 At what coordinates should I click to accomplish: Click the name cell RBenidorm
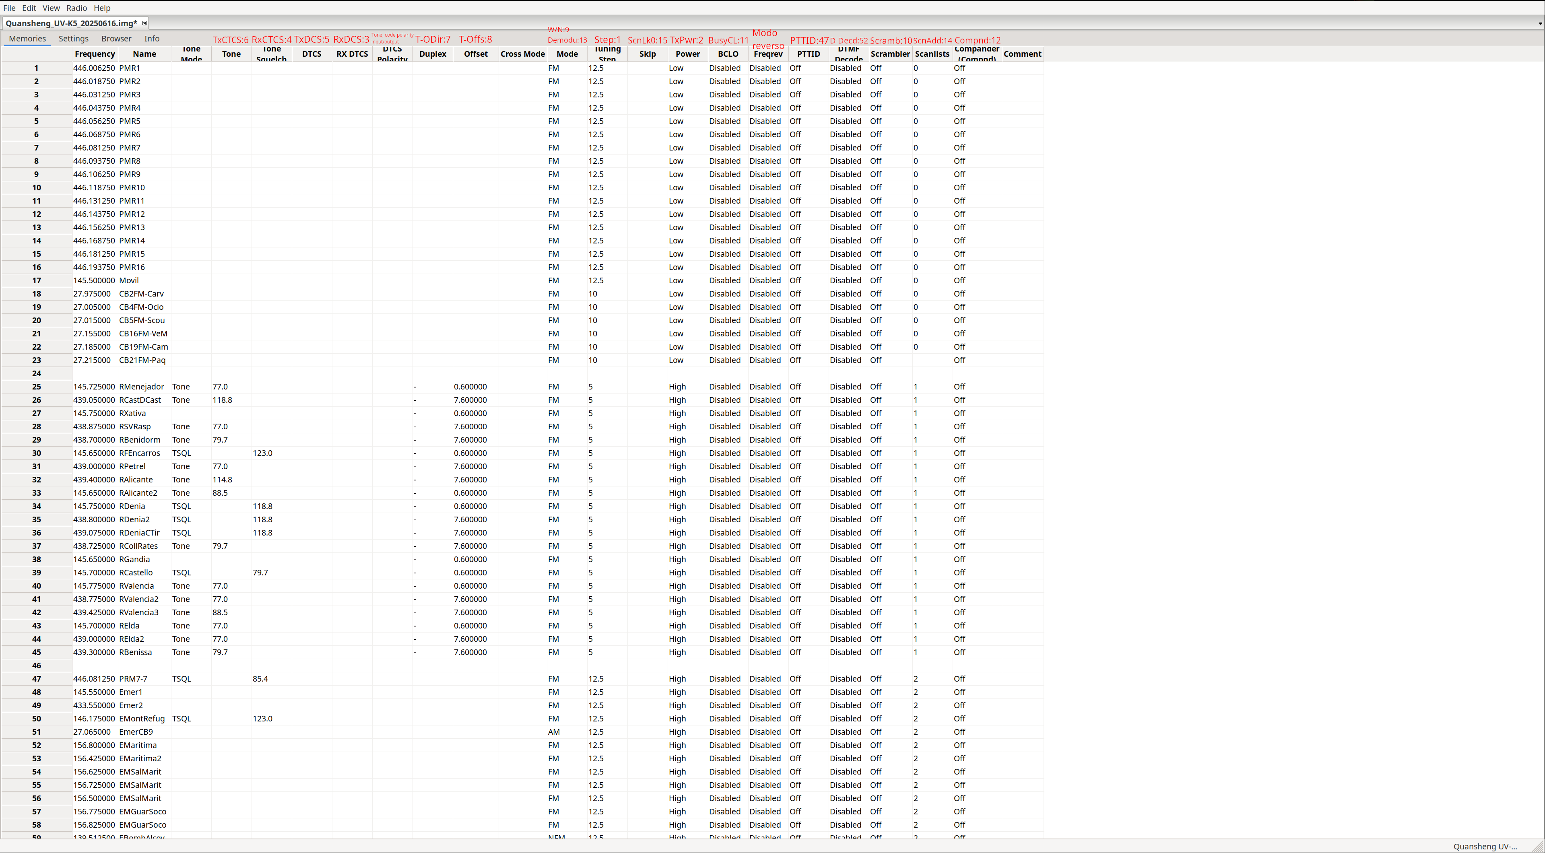pyautogui.click(x=140, y=440)
